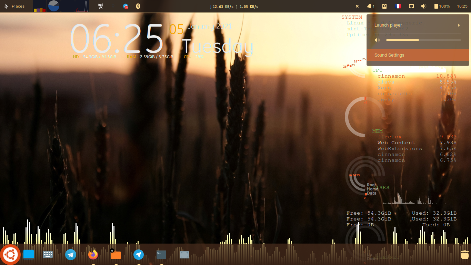Image resolution: width=471 pixels, height=265 pixels.
Task: Click the orange date number 05
Action: 176,30
